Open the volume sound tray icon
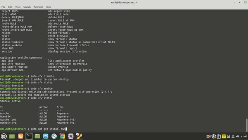This screenshot has height=140, width=248. click(238, 136)
